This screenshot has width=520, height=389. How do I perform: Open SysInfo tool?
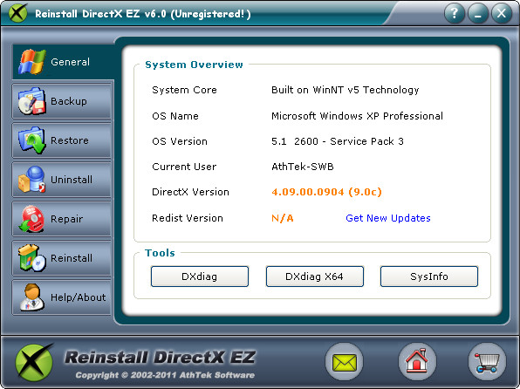428,276
